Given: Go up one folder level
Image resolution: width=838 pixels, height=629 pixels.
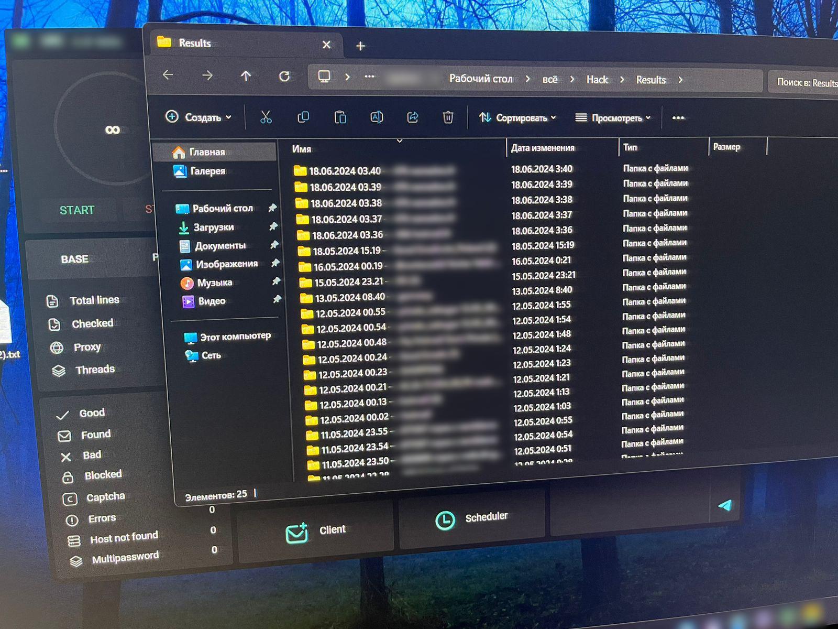Looking at the screenshot, I should coord(246,76).
